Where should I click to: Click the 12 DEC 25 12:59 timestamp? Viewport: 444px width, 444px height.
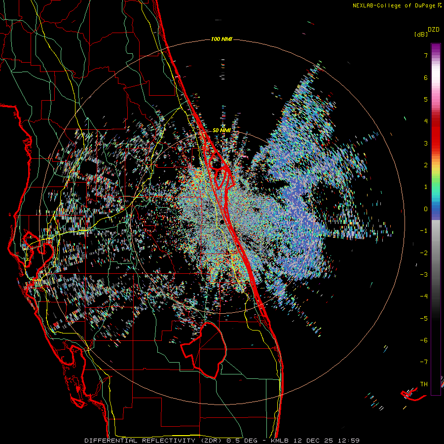[327, 441]
